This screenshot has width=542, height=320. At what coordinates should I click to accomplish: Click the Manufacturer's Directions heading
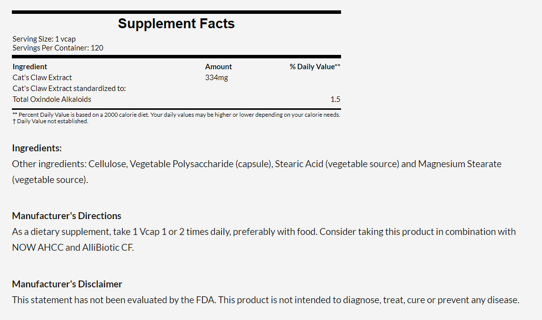click(x=66, y=216)
